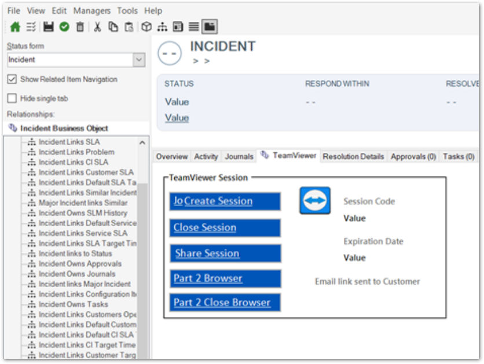The image size is (484, 364).
Task: Open the Journals tab
Action: click(x=239, y=157)
